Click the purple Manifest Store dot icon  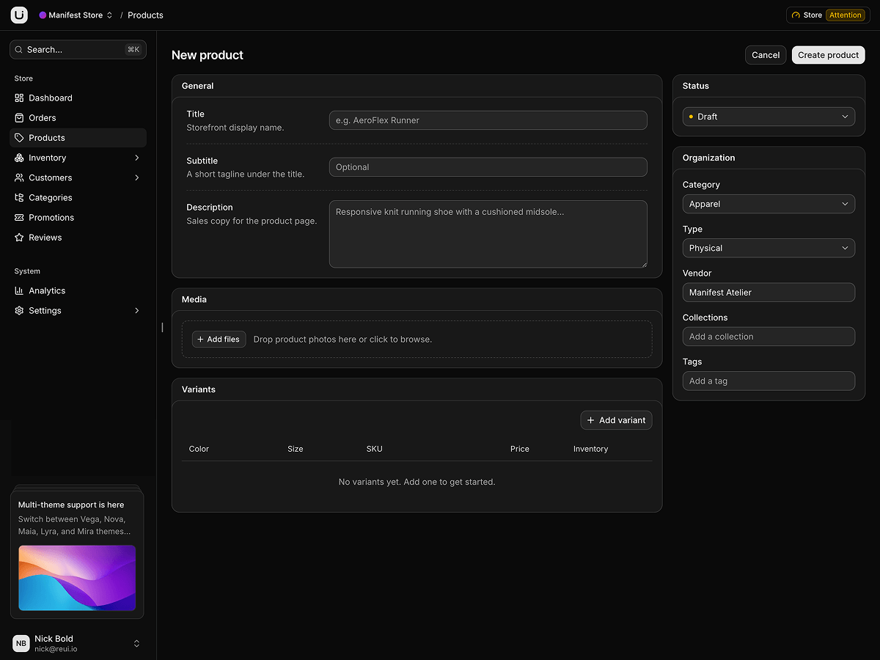[43, 15]
